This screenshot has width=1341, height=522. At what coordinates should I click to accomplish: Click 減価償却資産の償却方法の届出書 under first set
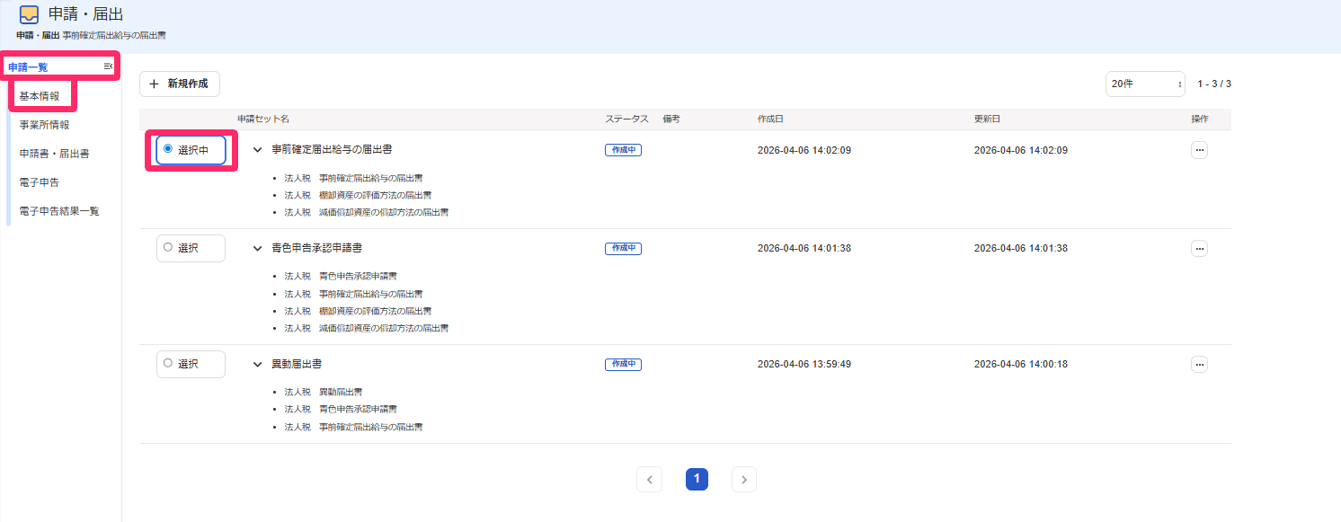tap(367, 213)
